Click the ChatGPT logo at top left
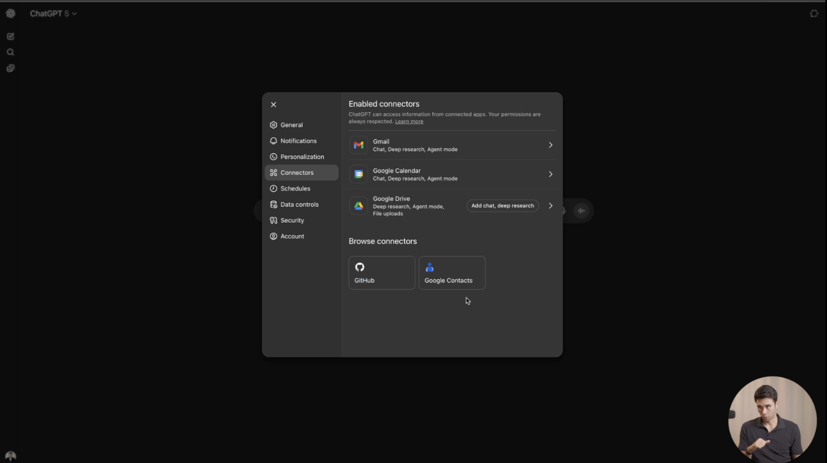The image size is (827, 463). click(x=10, y=13)
